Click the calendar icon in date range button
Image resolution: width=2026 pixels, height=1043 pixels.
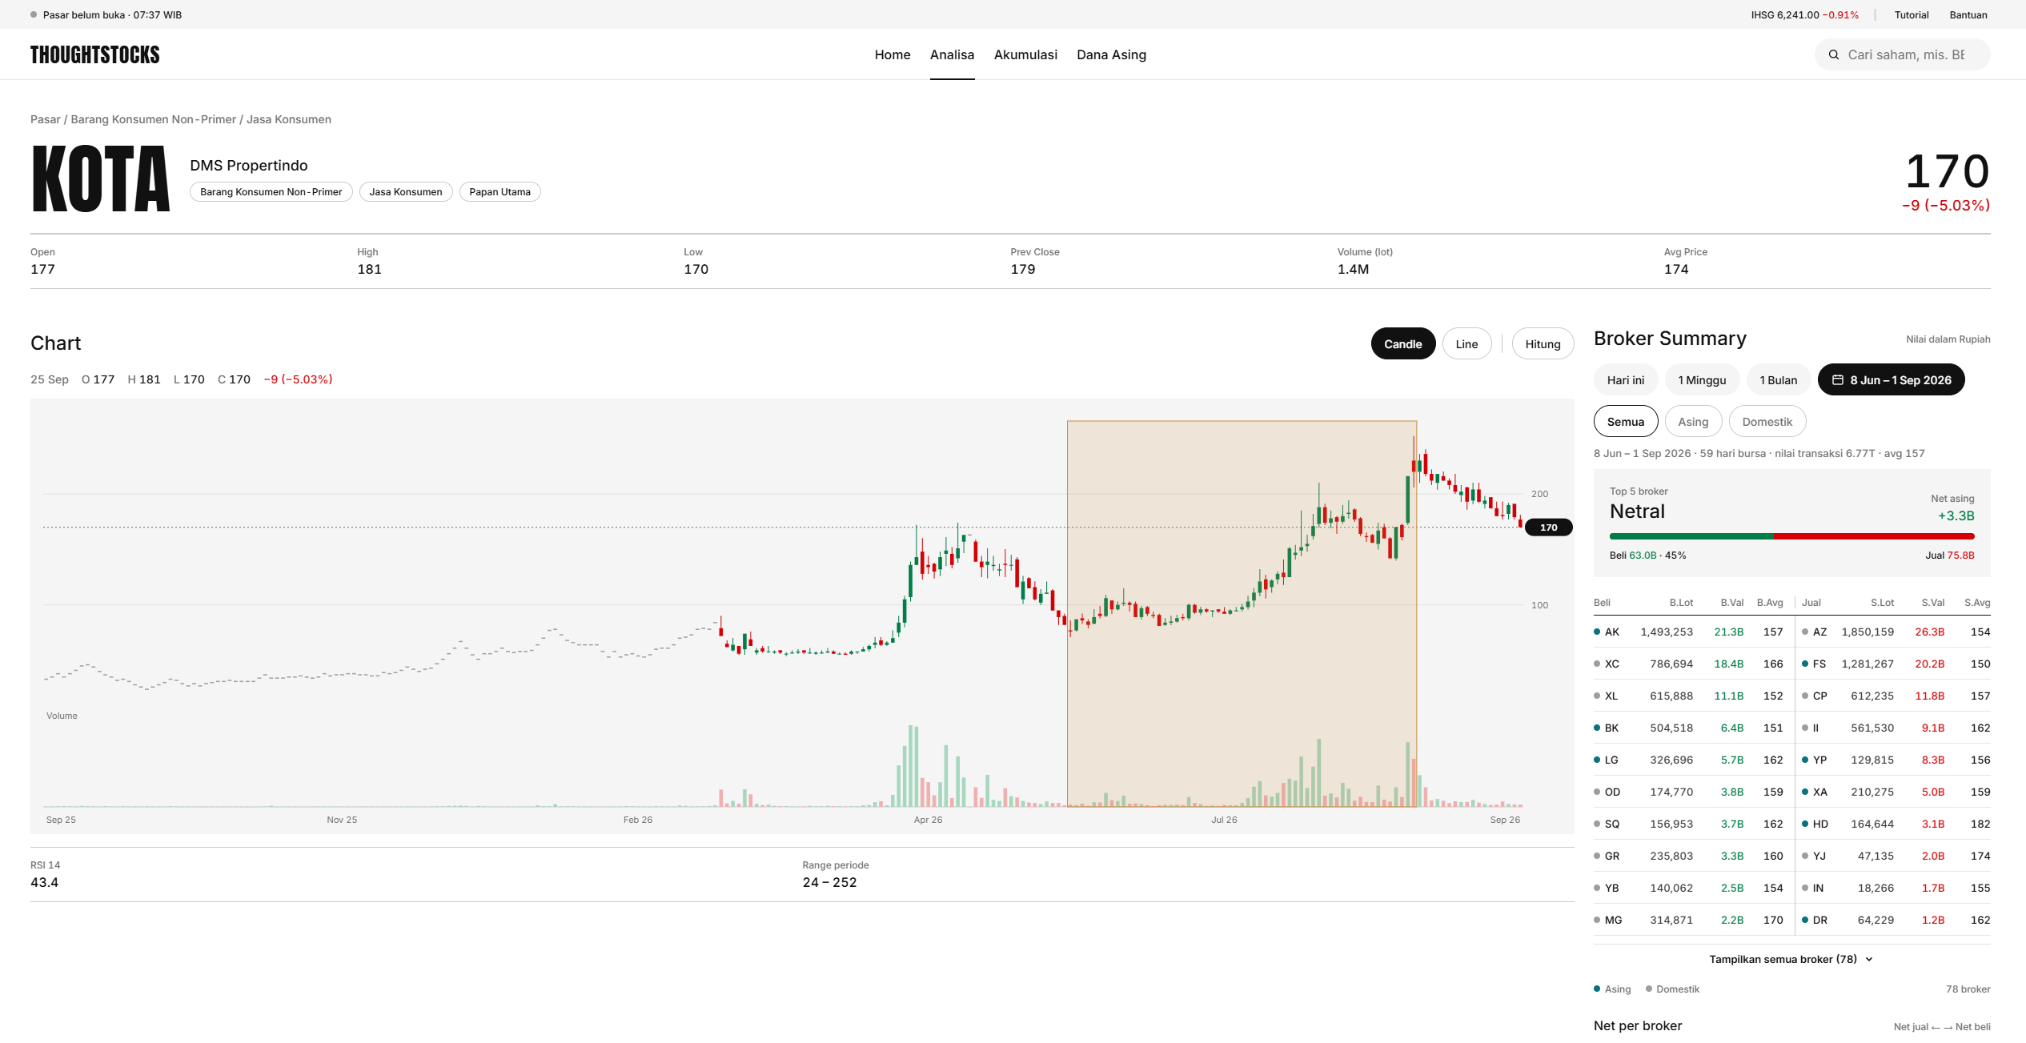1838,380
